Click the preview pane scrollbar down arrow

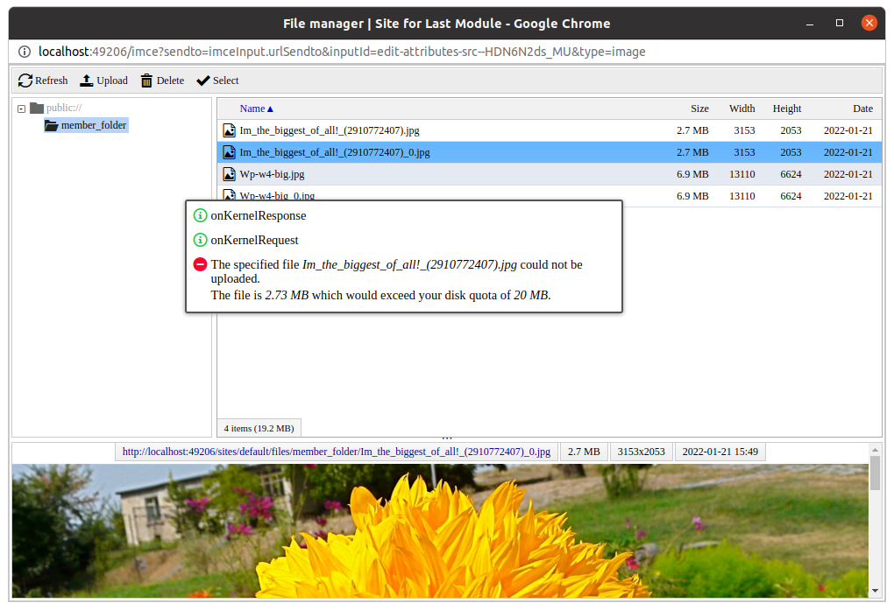coord(874,589)
